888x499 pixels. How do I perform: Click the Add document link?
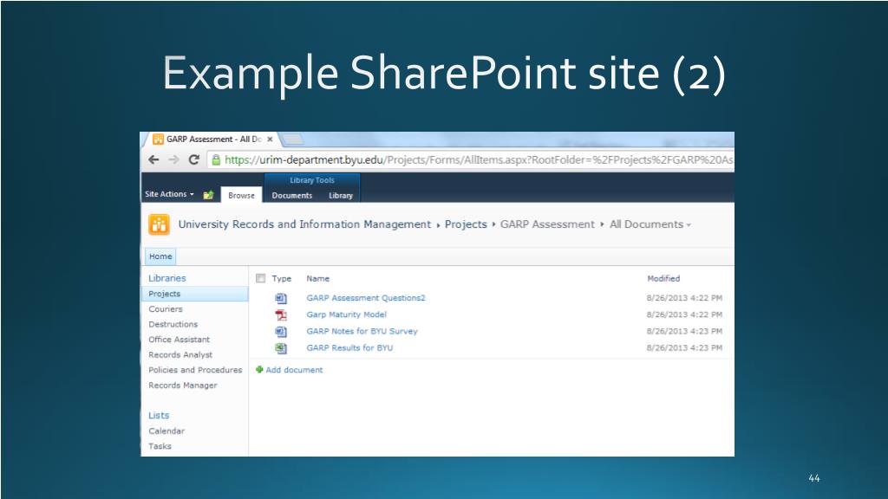(294, 370)
